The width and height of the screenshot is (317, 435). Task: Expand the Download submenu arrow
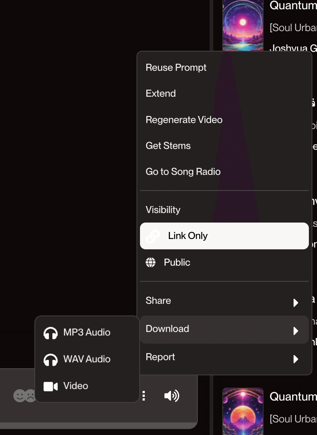[x=296, y=331]
